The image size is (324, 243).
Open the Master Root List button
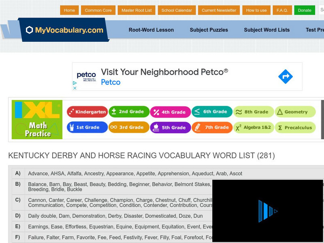coord(136,11)
